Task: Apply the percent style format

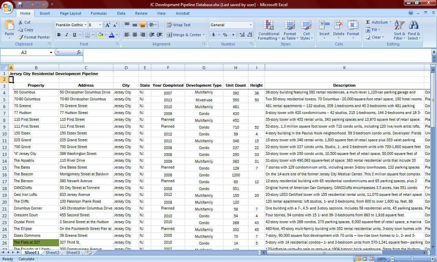Action: (x=225, y=35)
